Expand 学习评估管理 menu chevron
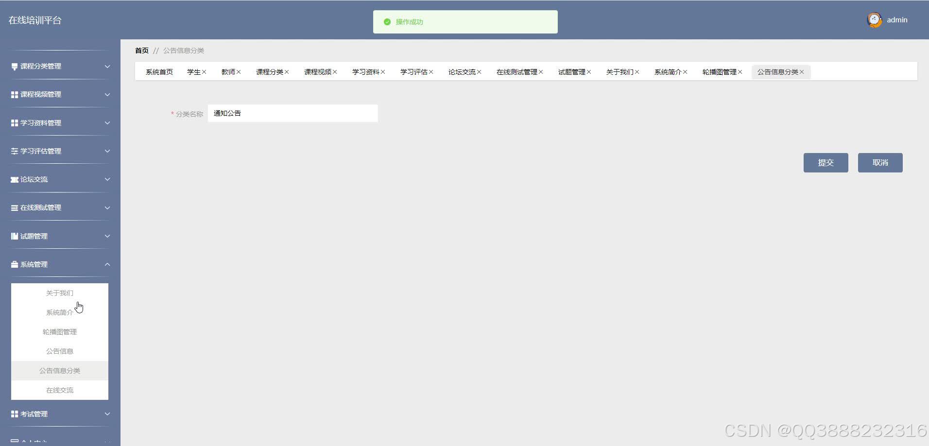This screenshot has height=446, width=929. 107,151
